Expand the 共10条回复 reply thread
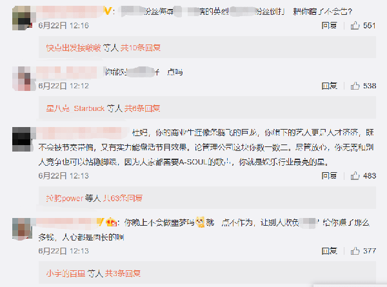387x287 pixels. pos(141,48)
